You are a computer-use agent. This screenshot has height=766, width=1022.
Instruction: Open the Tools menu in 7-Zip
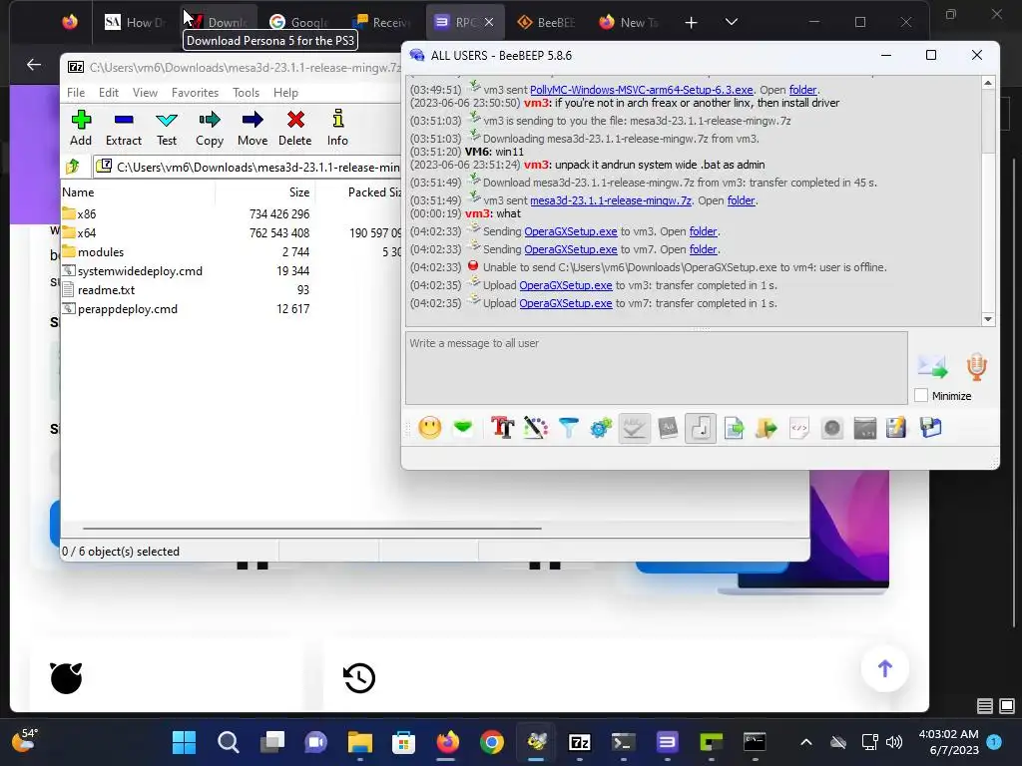click(x=246, y=93)
